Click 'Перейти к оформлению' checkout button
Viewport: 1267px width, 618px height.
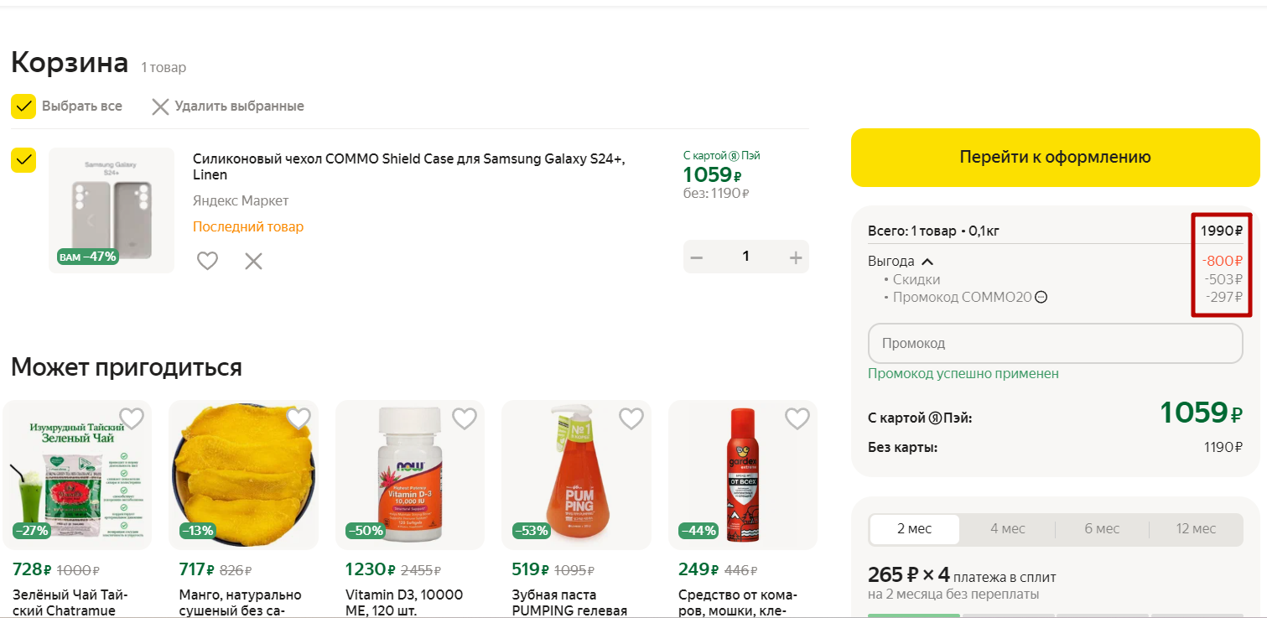coord(1055,158)
